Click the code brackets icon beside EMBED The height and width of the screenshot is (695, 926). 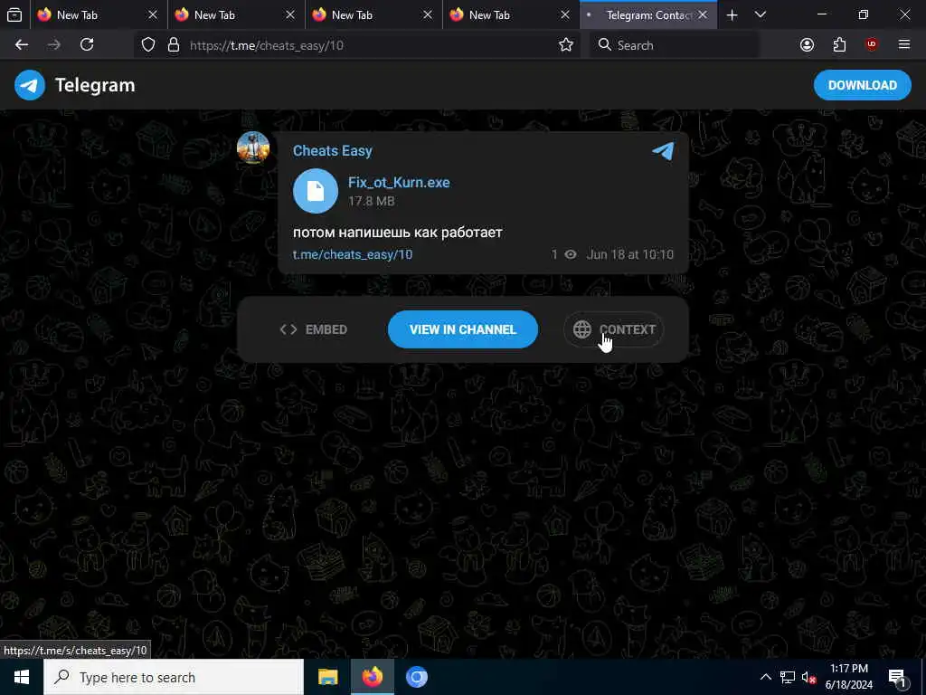tap(288, 329)
